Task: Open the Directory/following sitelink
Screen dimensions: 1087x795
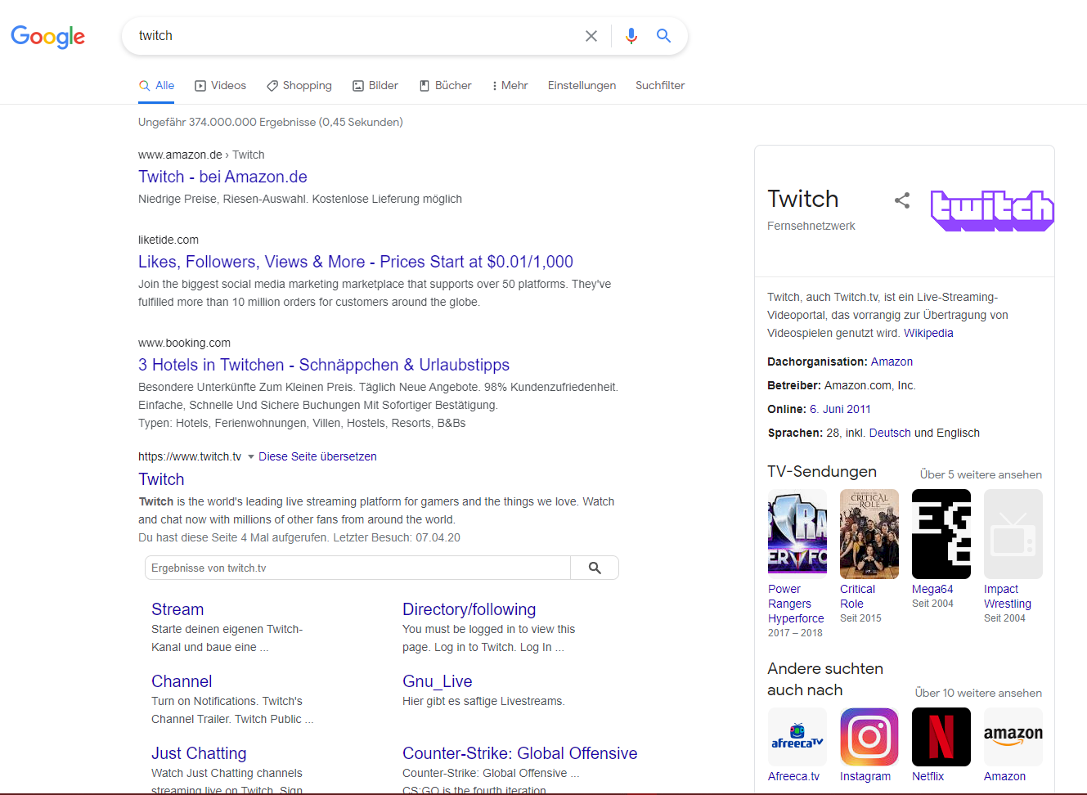Action: [x=469, y=609]
